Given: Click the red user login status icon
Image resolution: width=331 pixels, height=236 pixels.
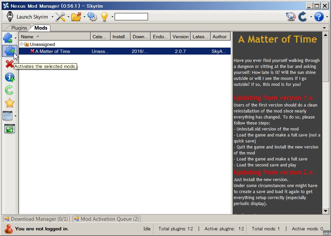Looking at the screenshot, I should point(8,229).
